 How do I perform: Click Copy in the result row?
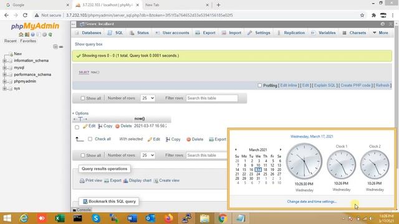pos(105,126)
